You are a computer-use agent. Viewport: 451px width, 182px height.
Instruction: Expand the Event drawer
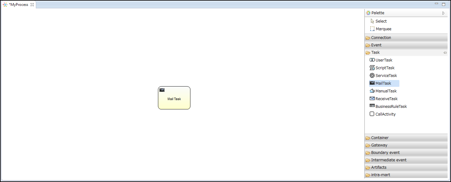pos(406,45)
